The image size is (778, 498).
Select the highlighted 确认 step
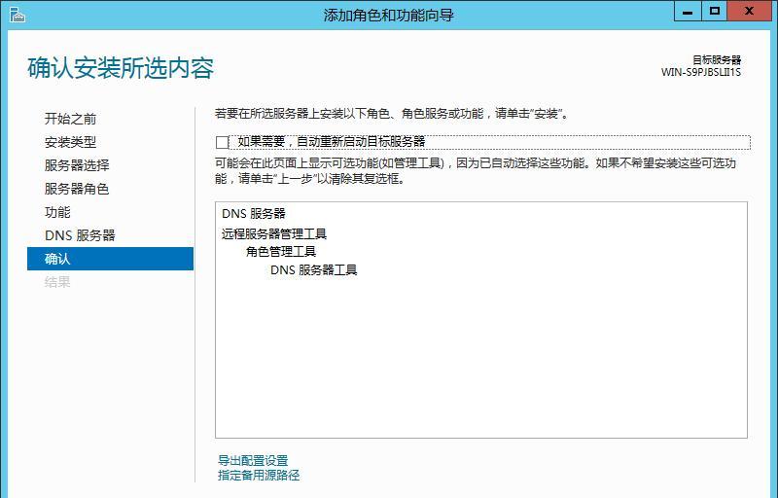coord(110,259)
